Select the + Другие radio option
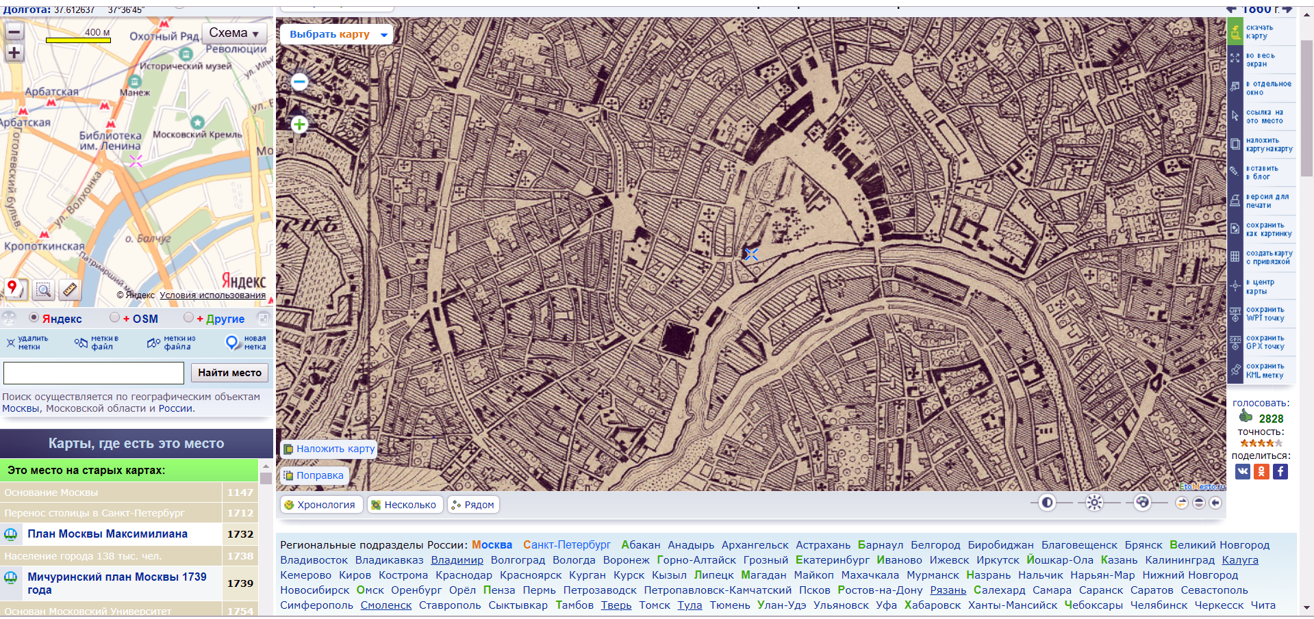The width and height of the screenshot is (1314, 619). [188, 317]
